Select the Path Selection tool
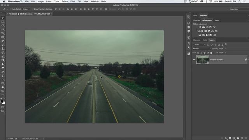 pyautogui.click(x=3, y=79)
